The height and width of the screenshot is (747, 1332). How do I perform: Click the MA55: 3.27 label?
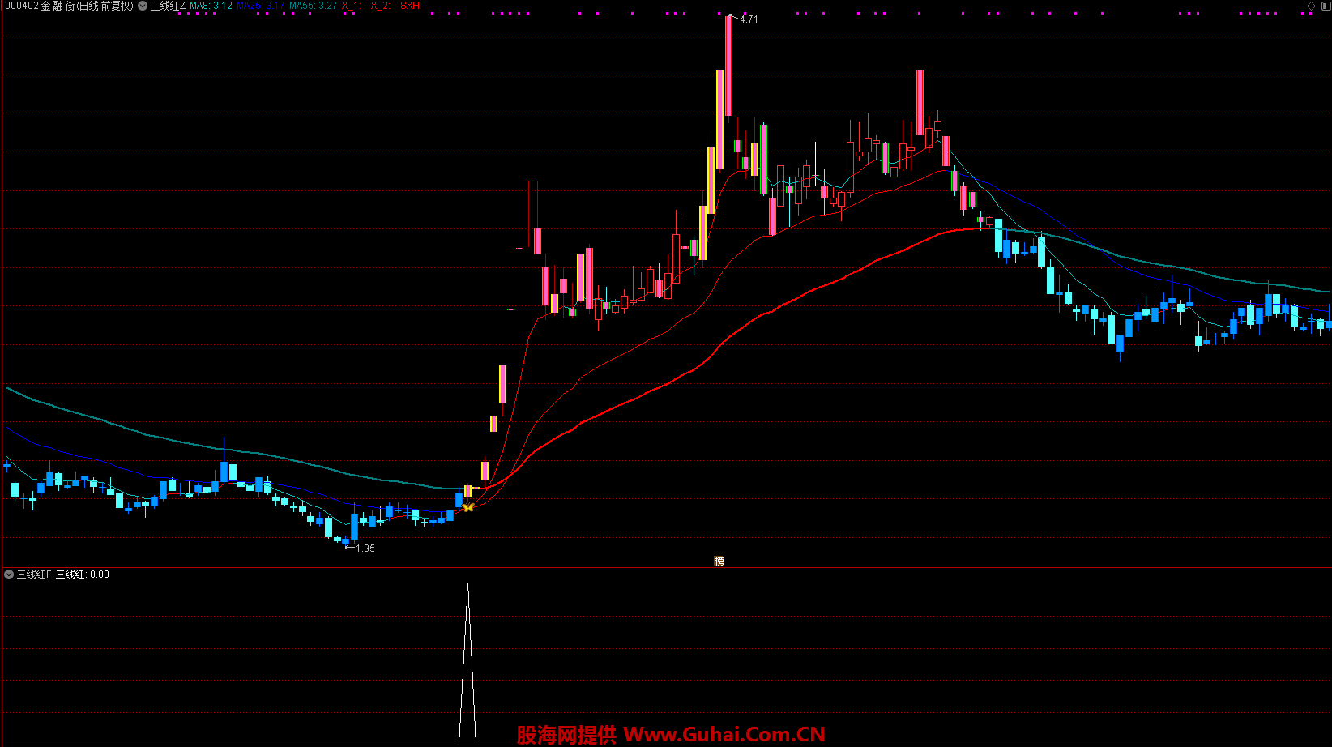pos(313,6)
